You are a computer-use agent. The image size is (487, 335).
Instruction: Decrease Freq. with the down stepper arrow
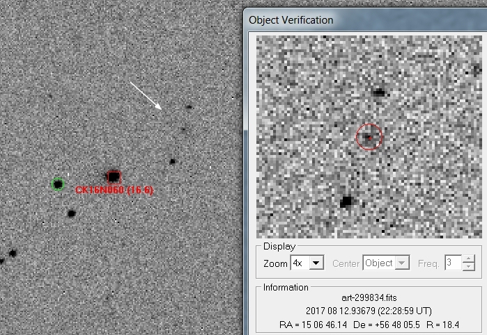(469, 266)
